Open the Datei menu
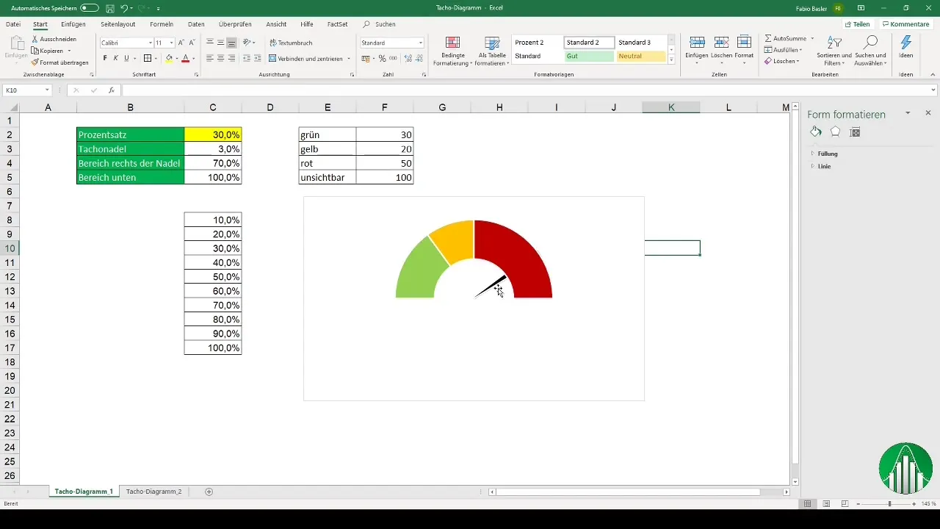 tap(13, 24)
